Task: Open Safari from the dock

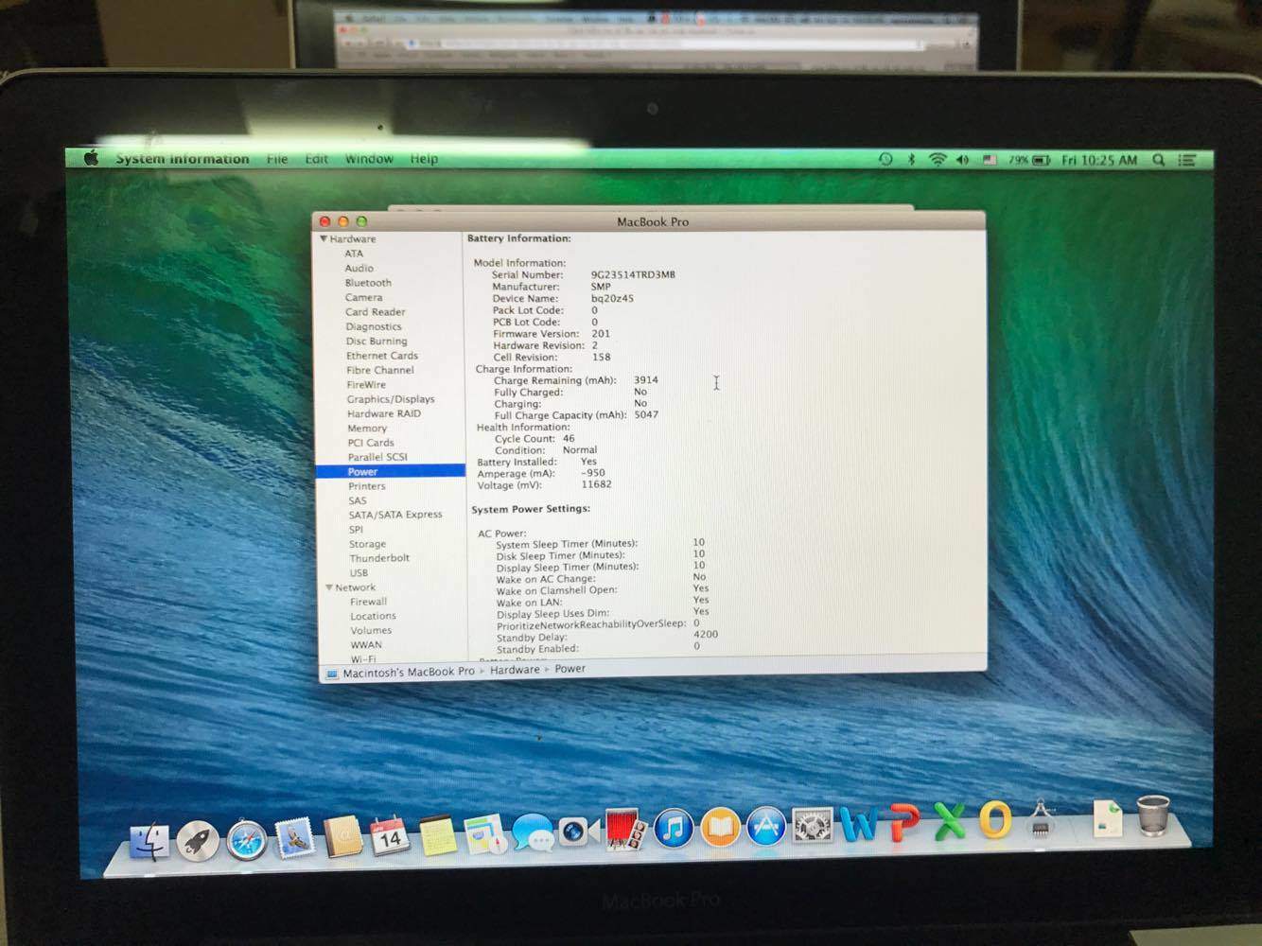Action: (246, 839)
